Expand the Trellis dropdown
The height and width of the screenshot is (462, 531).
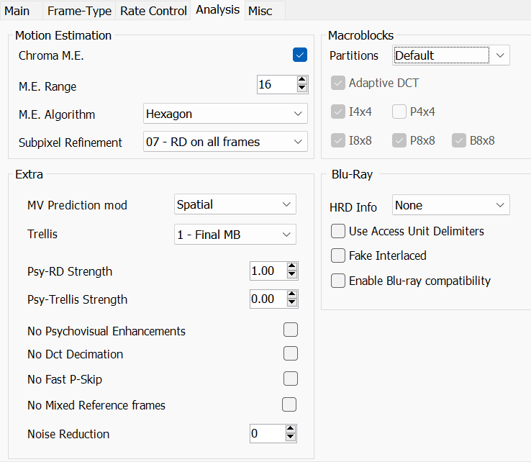pos(235,235)
